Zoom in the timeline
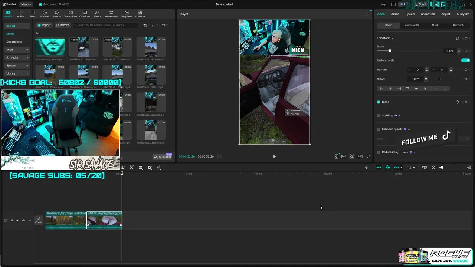 [469, 168]
